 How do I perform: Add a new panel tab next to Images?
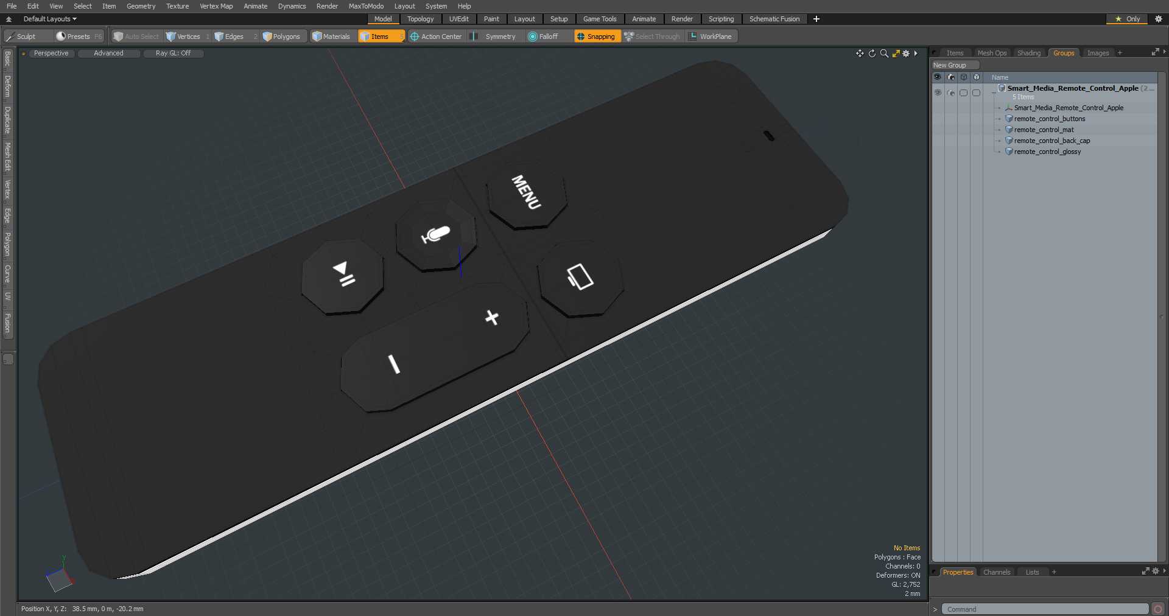(x=1120, y=53)
